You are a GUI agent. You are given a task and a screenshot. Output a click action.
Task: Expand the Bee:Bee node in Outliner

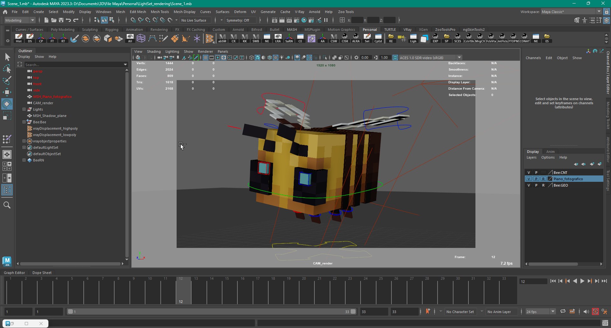coord(24,122)
